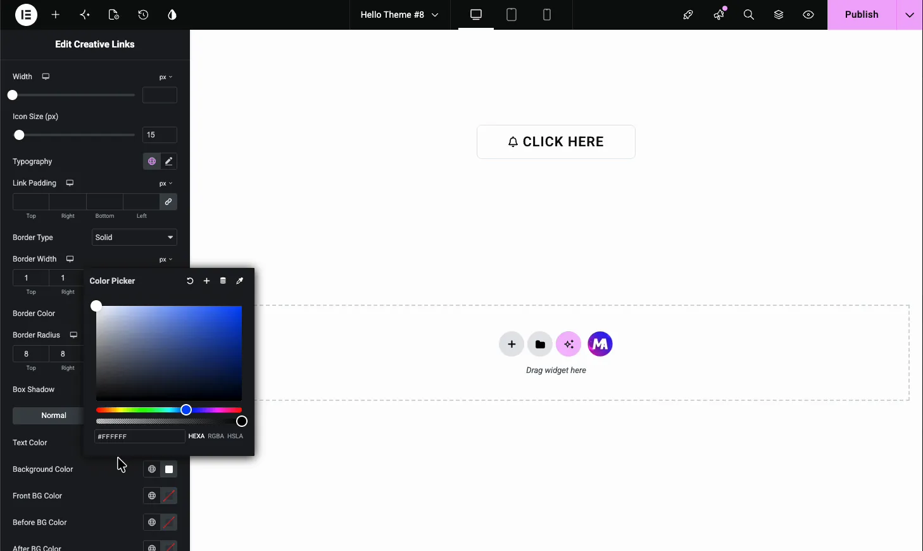Toggle the theme droplet icon in the top bar

click(172, 15)
